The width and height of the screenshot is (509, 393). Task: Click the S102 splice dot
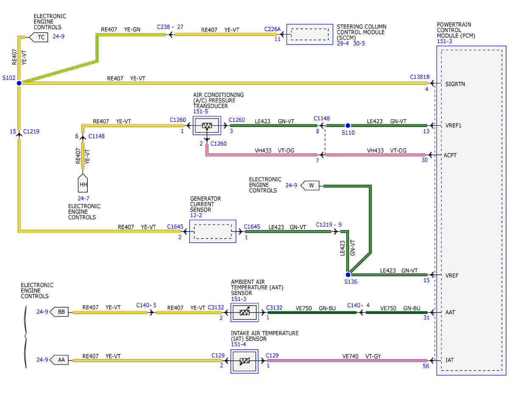pos(19,83)
